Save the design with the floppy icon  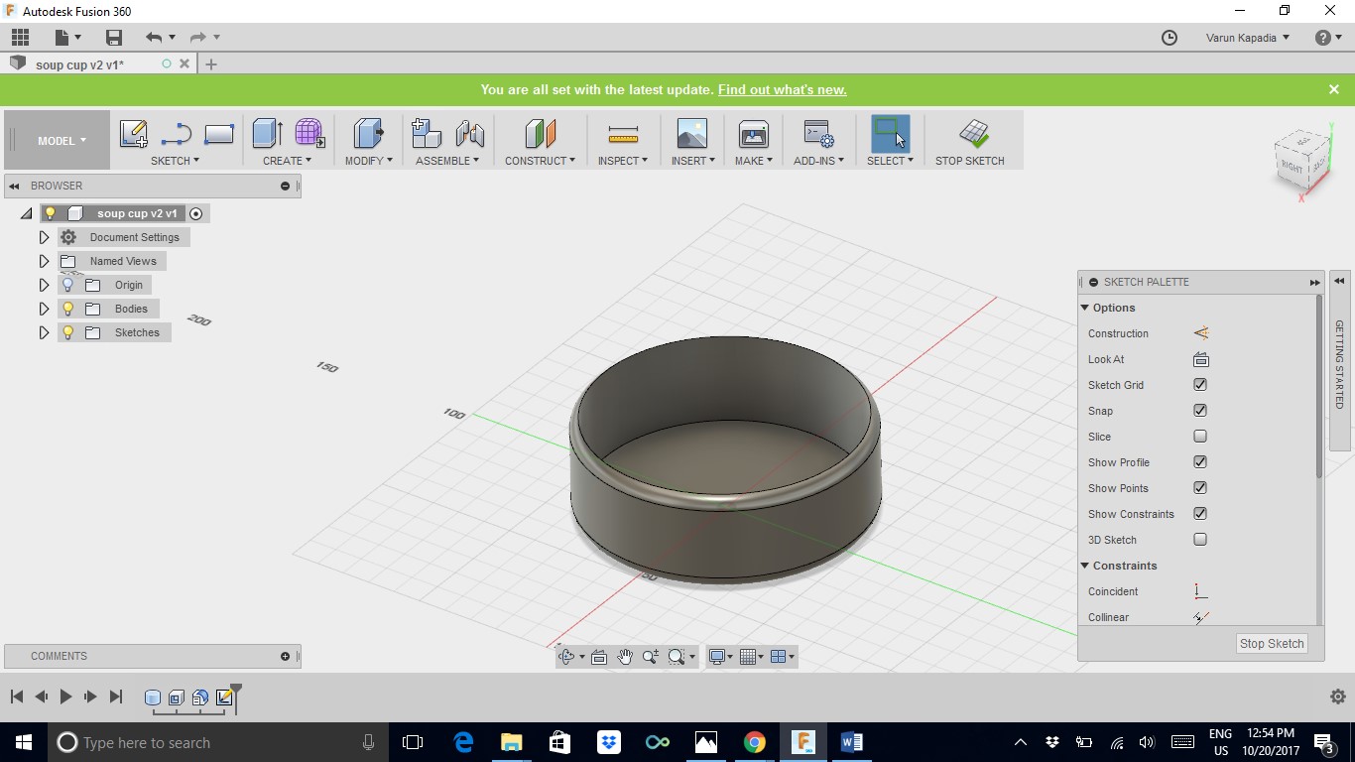coord(114,38)
